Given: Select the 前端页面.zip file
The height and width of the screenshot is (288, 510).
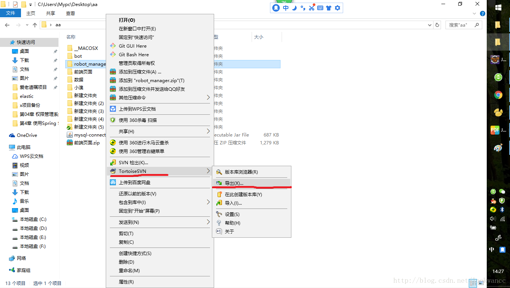Looking at the screenshot, I should [x=83, y=142].
